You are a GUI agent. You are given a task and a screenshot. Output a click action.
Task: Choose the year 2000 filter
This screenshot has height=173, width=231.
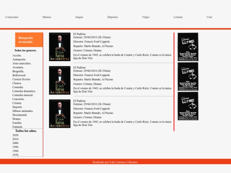pos(16,143)
